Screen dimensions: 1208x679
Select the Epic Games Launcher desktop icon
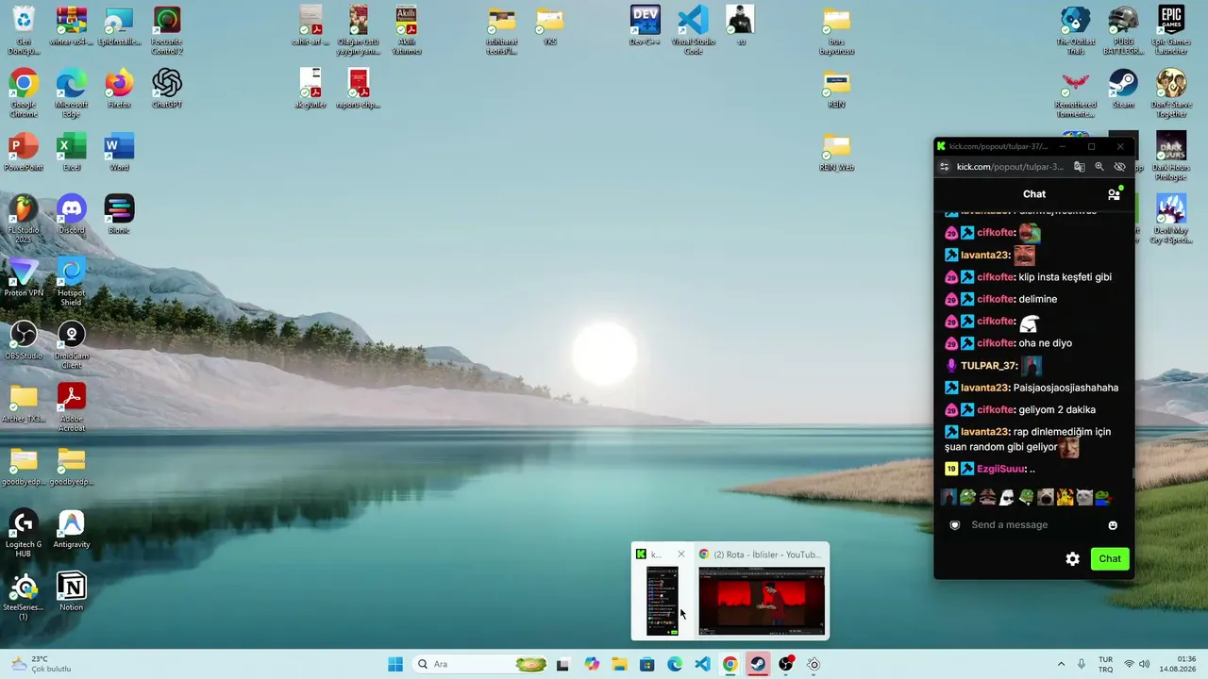(x=1171, y=30)
